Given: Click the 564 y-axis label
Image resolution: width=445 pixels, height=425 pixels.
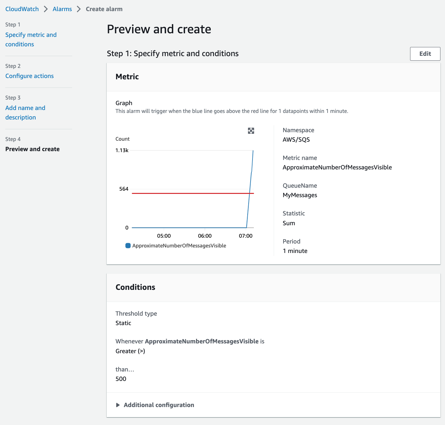Looking at the screenshot, I should [x=124, y=189].
